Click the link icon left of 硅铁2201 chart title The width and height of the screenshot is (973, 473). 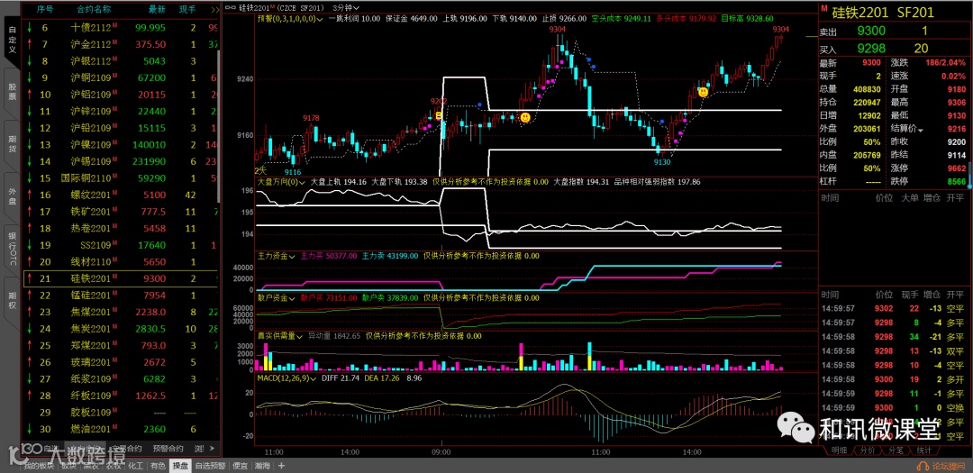point(231,8)
